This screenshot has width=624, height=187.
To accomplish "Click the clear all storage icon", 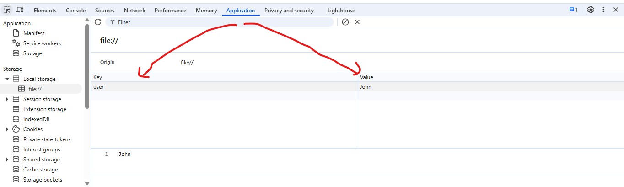I will pyautogui.click(x=345, y=22).
